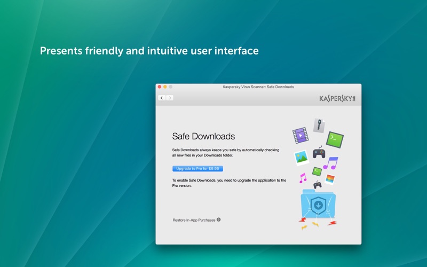Click the purple video film icon
Viewport: 427px width, 267px height.
tap(301, 135)
